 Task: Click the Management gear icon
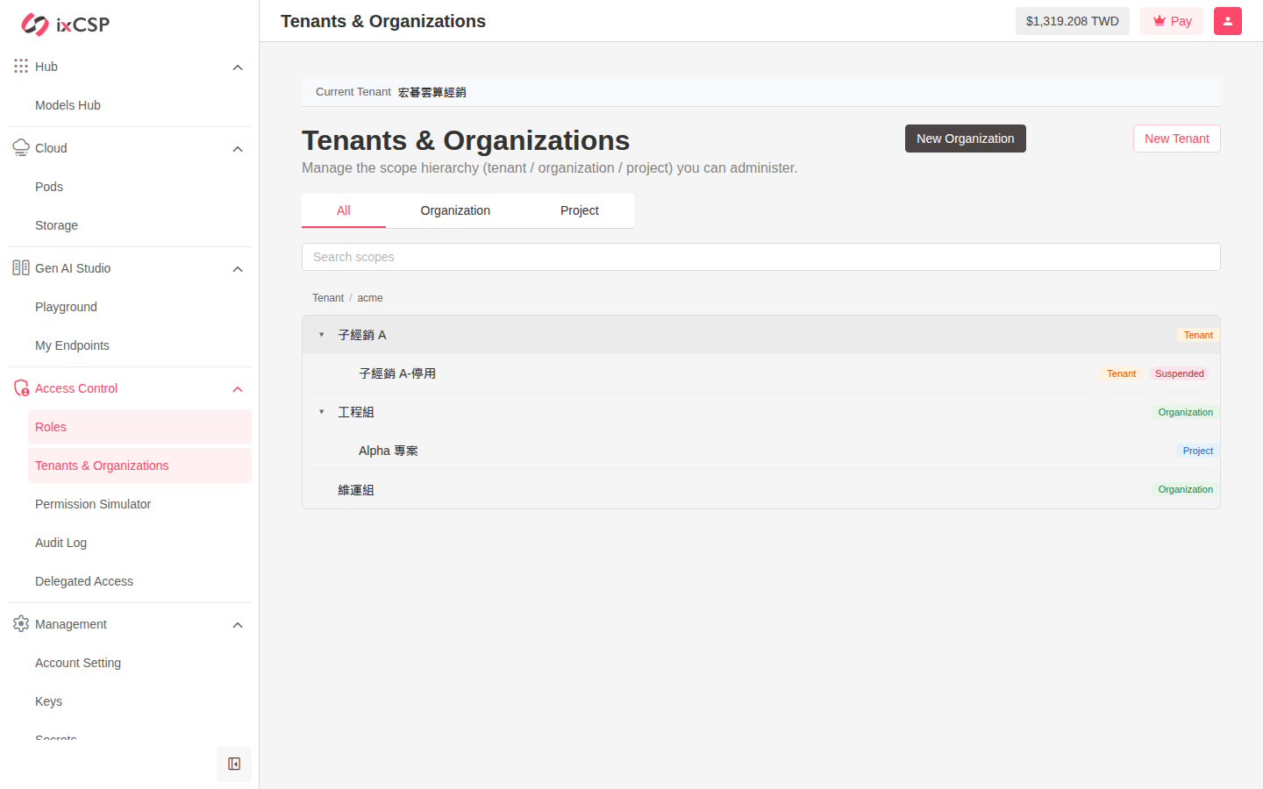(21, 624)
